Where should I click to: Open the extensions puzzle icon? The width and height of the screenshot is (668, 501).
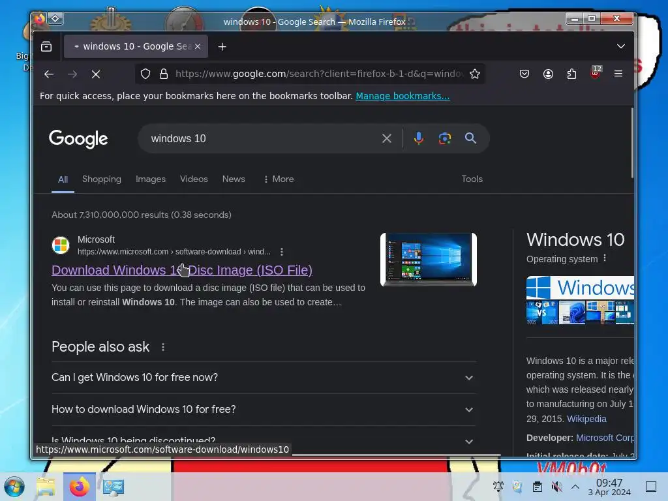[x=571, y=74]
